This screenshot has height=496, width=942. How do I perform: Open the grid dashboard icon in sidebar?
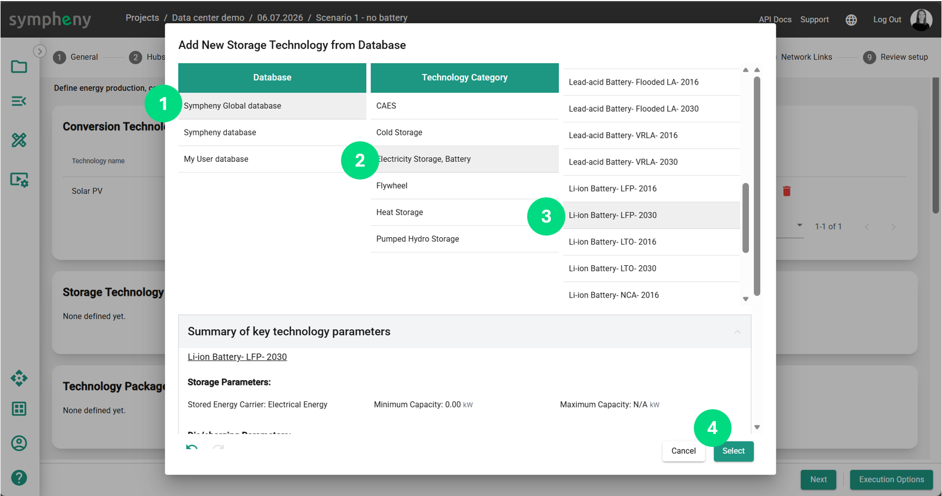(x=19, y=409)
